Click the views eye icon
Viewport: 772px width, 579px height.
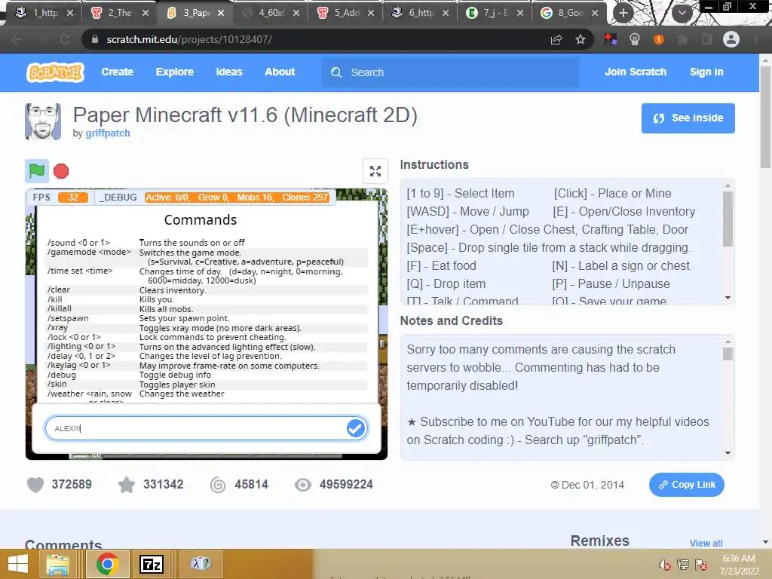click(303, 485)
